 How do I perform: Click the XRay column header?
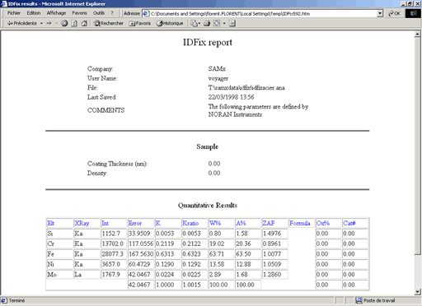coord(82,223)
